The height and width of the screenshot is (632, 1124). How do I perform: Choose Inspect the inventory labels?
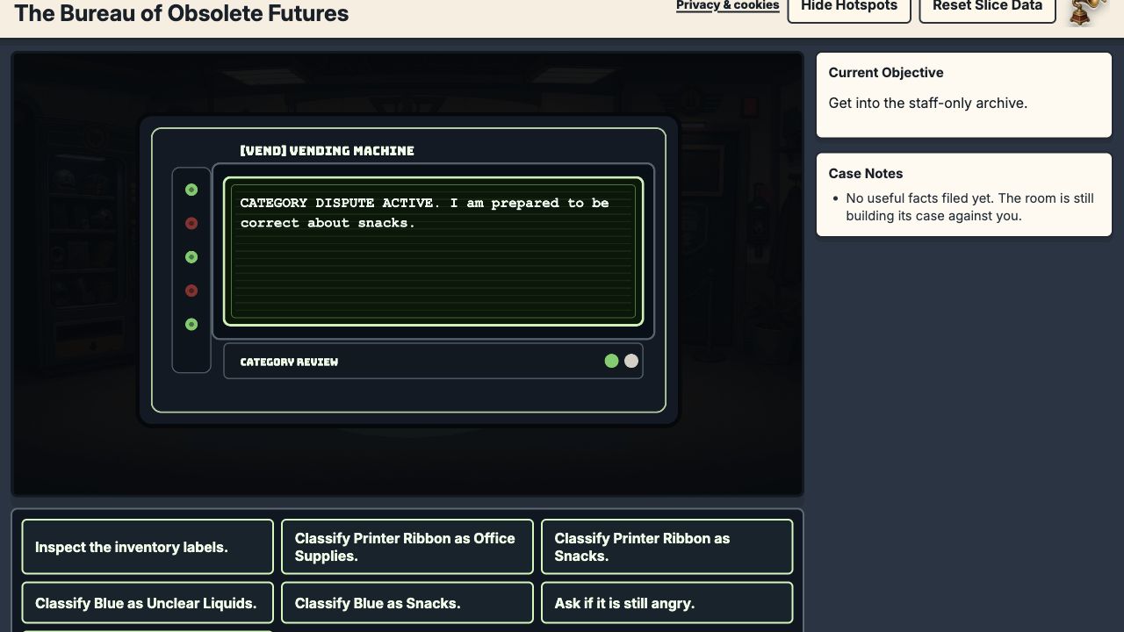[x=148, y=547]
